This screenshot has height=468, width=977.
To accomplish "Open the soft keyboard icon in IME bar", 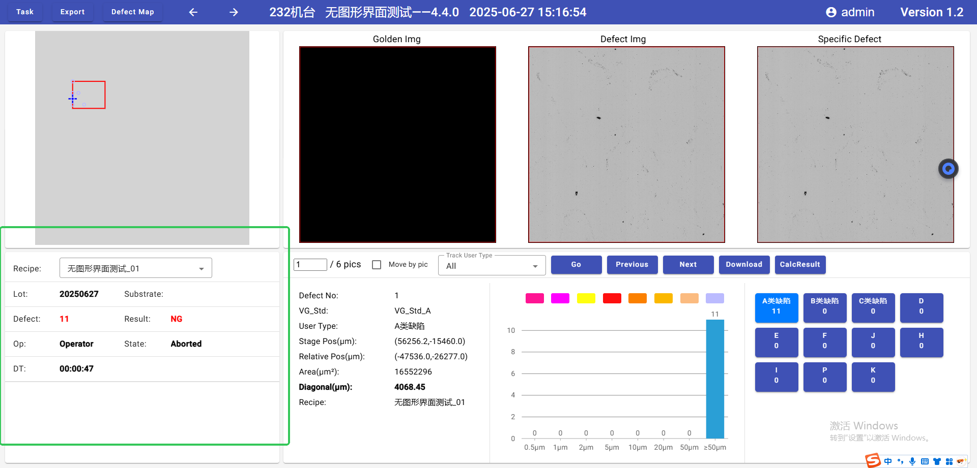I will pos(925,461).
